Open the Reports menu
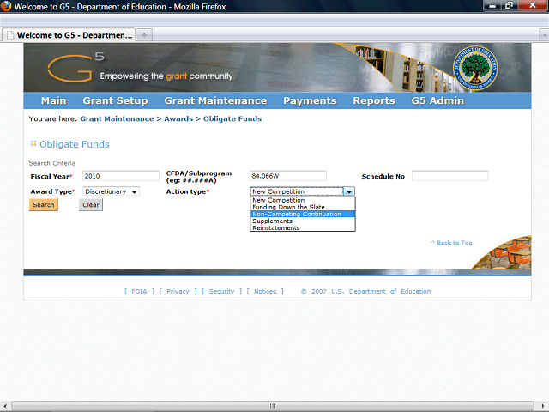The image size is (549, 412). point(374,100)
